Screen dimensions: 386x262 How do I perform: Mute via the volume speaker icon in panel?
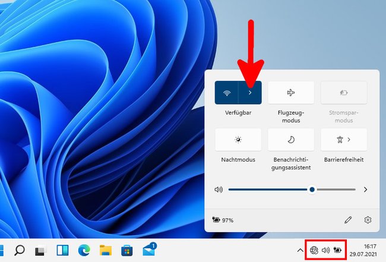219,190
